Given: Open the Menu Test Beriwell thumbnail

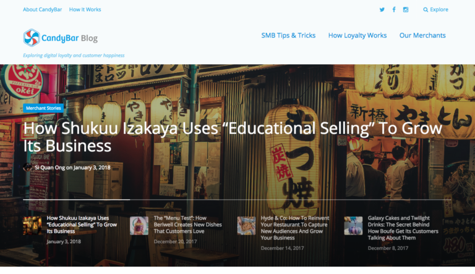Looking at the screenshot, I should 139,226.
